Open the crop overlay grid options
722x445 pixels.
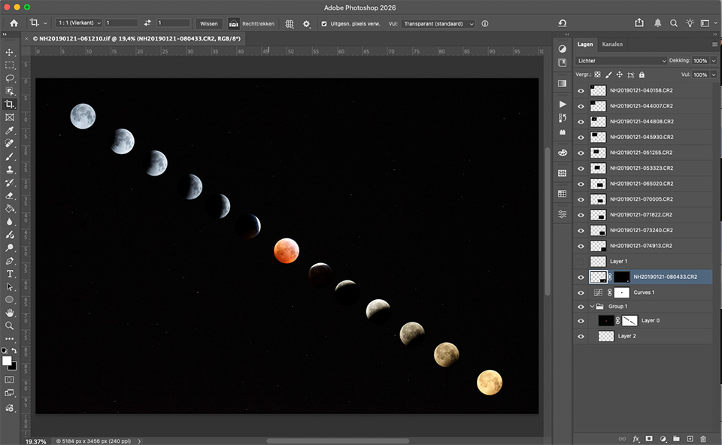[290, 23]
